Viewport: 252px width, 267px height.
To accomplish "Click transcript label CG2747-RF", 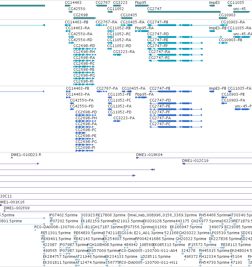I will tap(158, 46).
